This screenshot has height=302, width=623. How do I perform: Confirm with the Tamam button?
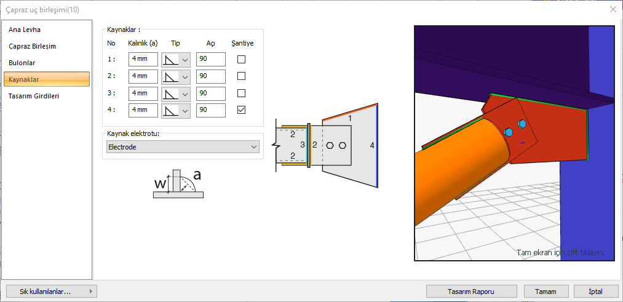click(x=546, y=292)
